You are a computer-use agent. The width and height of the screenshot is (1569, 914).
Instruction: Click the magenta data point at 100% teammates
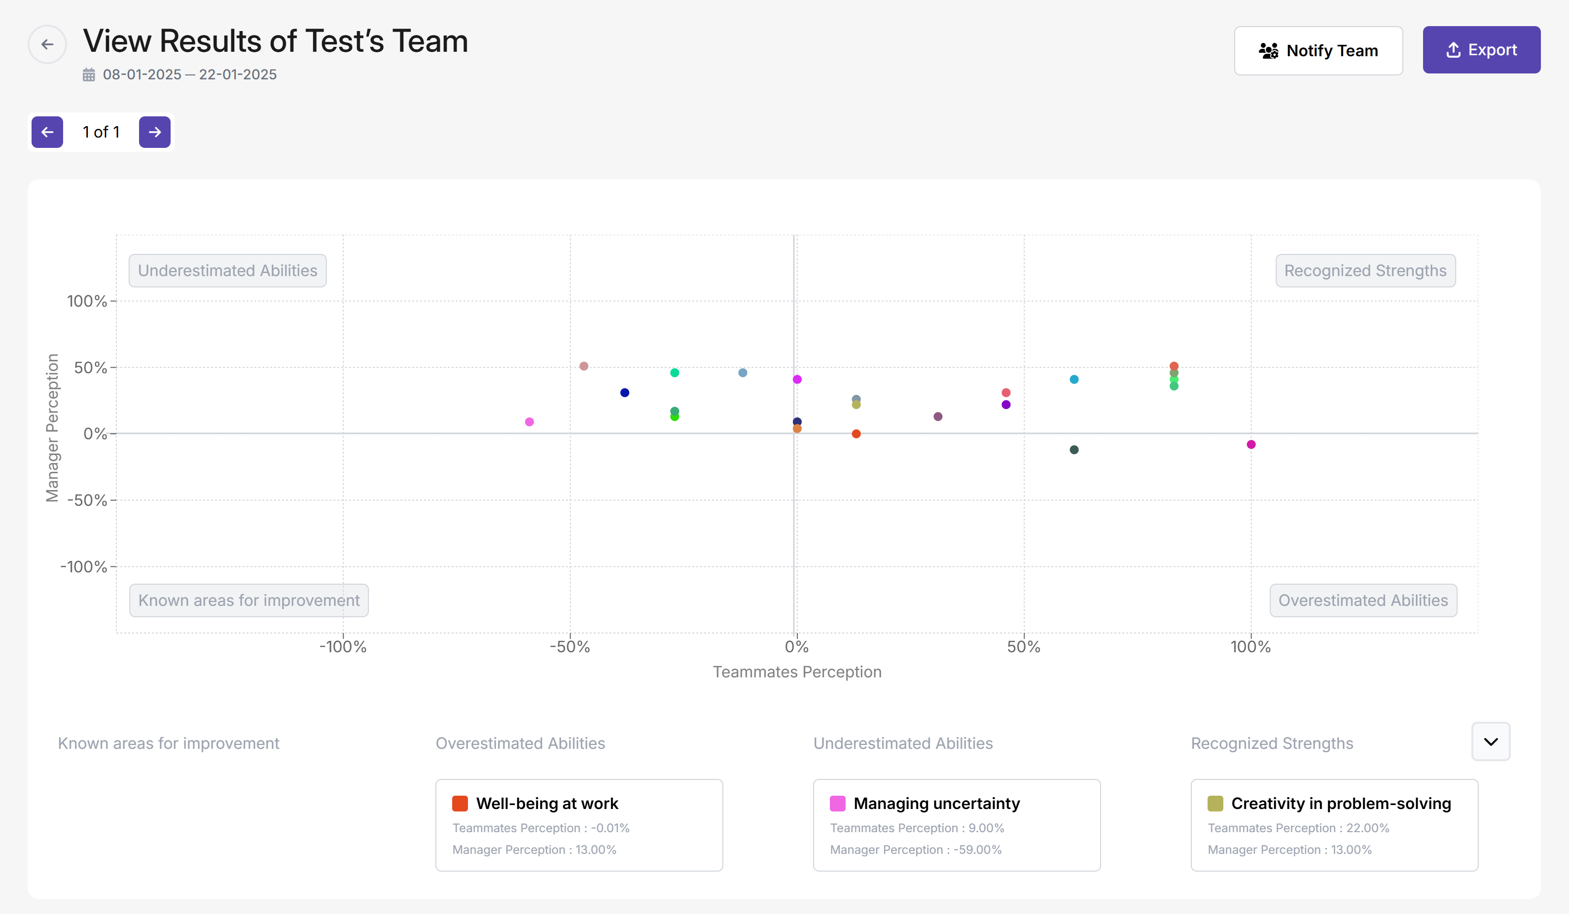coord(1251,445)
